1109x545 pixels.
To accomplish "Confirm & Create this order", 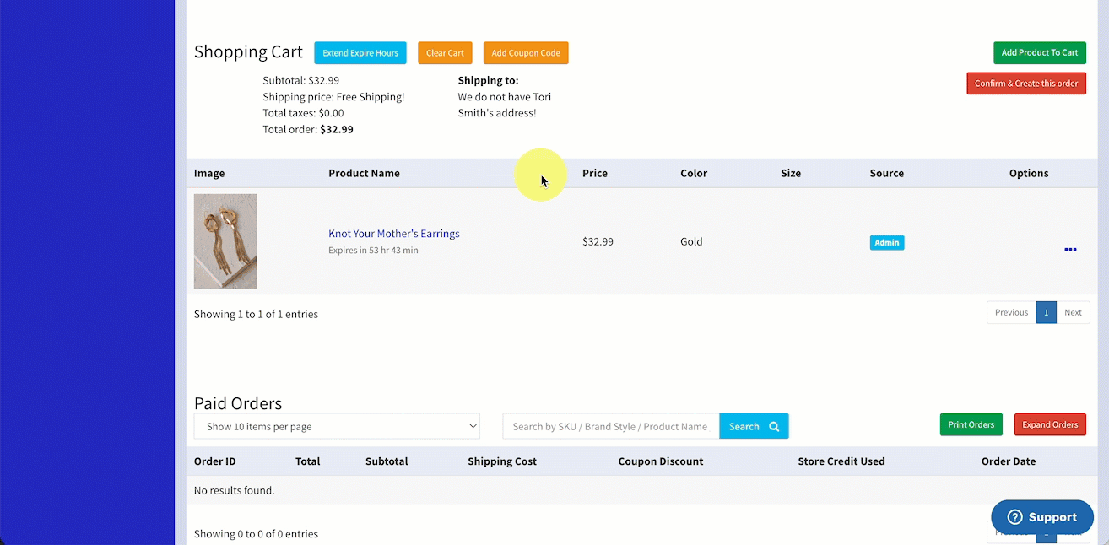I will [x=1026, y=84].
